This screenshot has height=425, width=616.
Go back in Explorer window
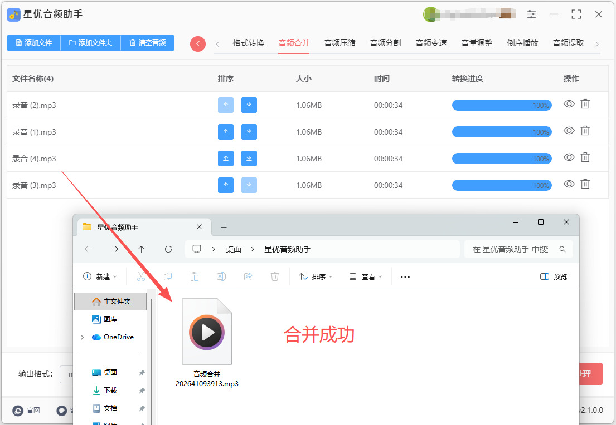click(x=88, y=249)
